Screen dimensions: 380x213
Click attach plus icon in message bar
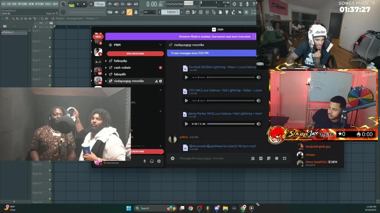[x=172, y=158]
